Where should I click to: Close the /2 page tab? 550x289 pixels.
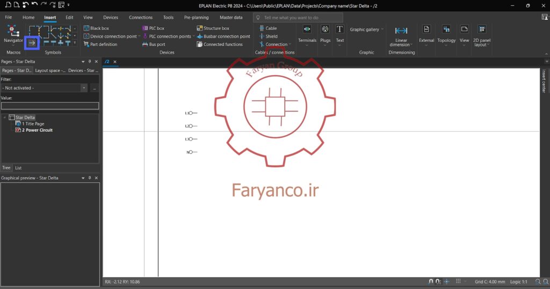(x=115, y=62)
